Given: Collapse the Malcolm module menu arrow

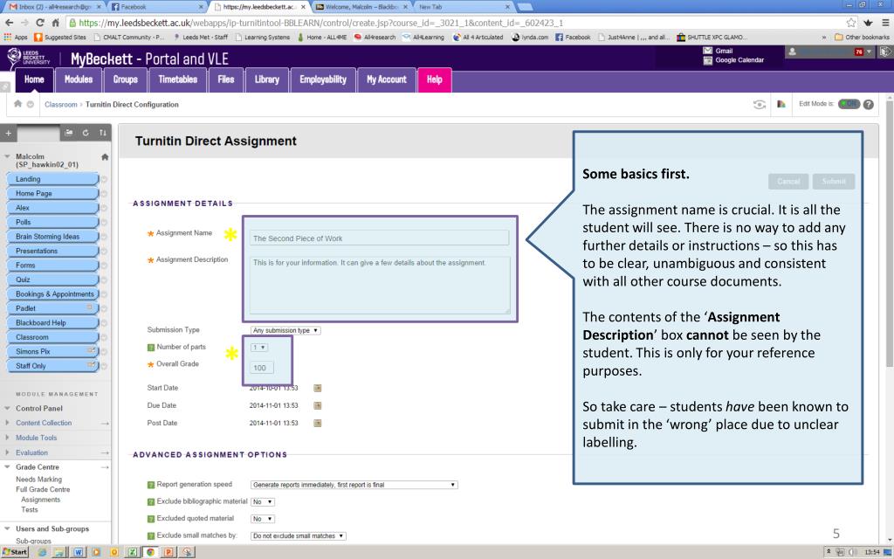Looking at the screenshot, I should point(7,156).
